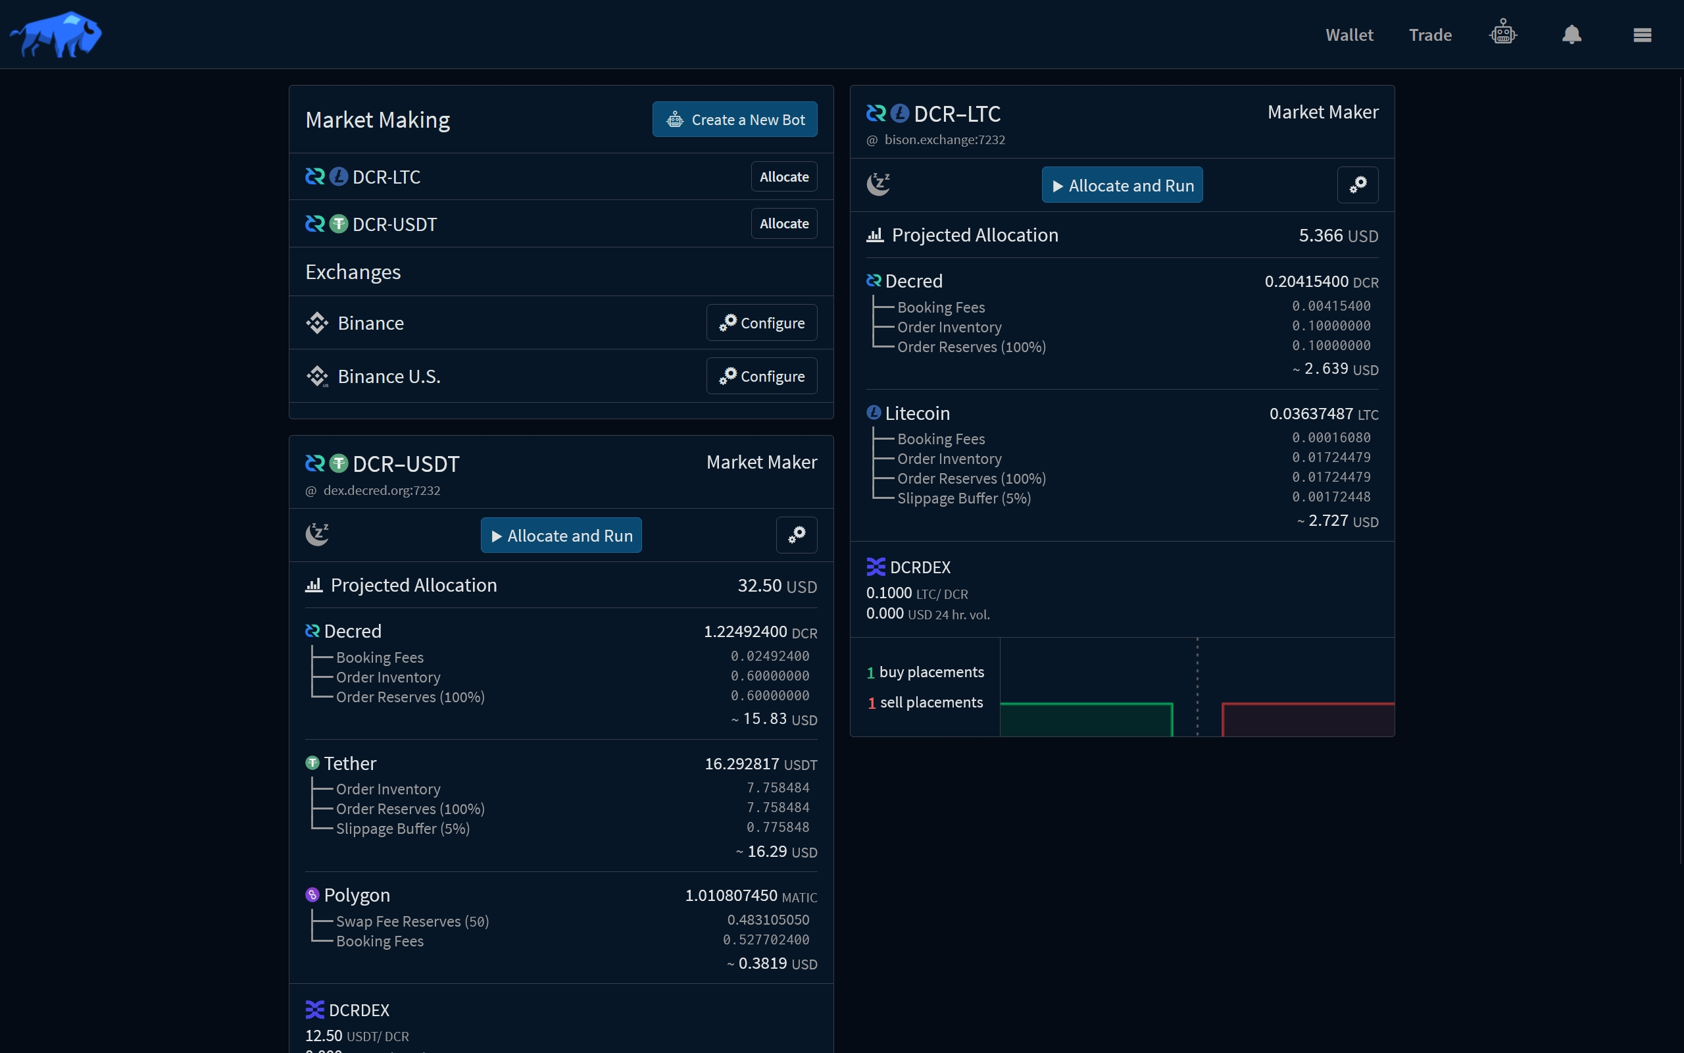Allocate and Run the DCR-LTC bot
The height and width of the screenshot is (1053, 1684).
(1122, 185)
